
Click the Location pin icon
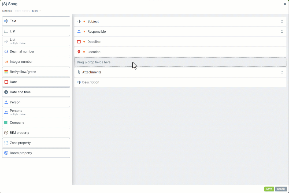coord(79,52)
